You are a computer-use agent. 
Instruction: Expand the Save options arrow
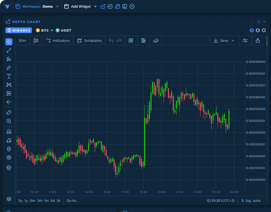coord(233,40)
